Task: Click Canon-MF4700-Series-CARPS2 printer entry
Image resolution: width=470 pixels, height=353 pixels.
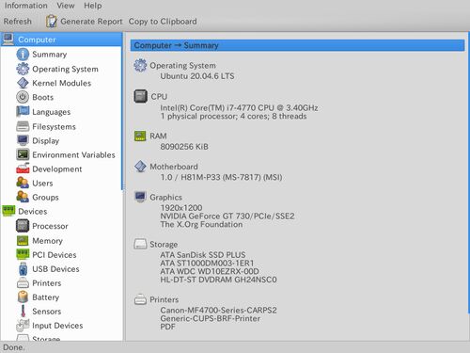Action: tap(218, 310)
